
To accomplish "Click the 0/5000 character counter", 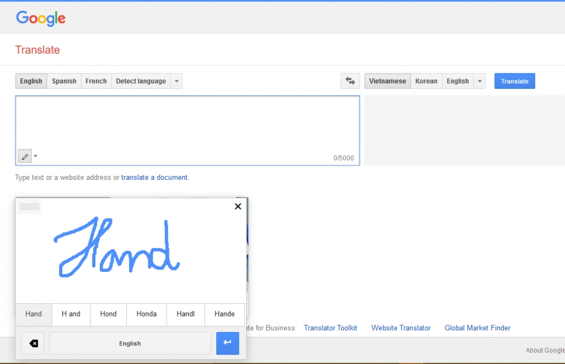I will click(343, 158).
